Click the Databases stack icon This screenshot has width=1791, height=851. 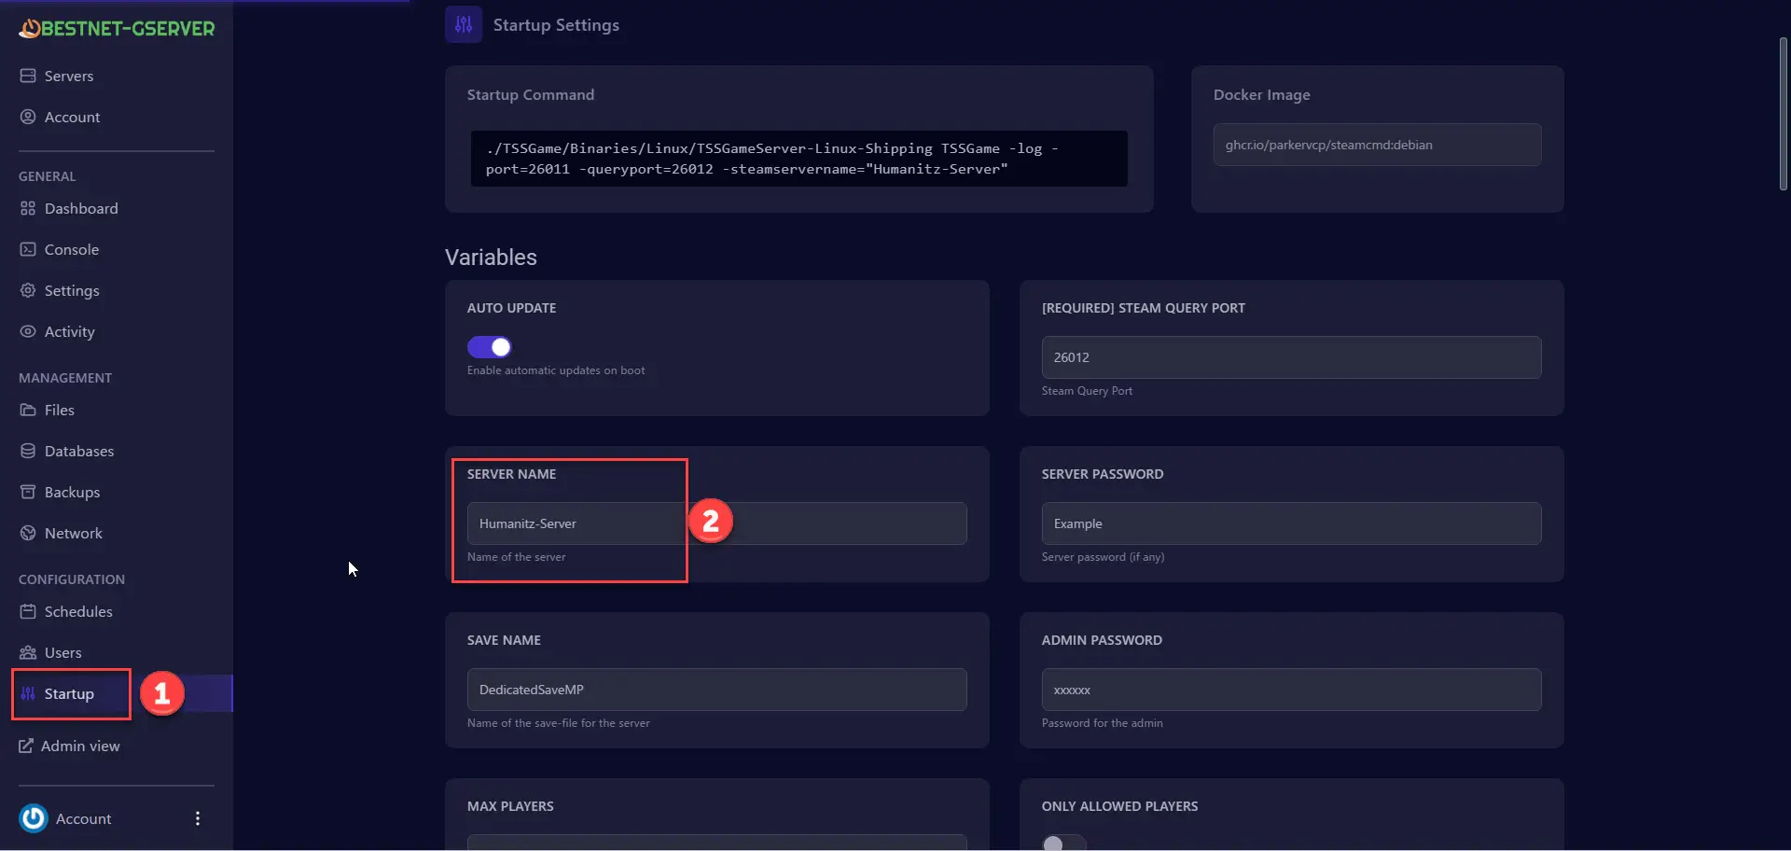tap(28, 451)
